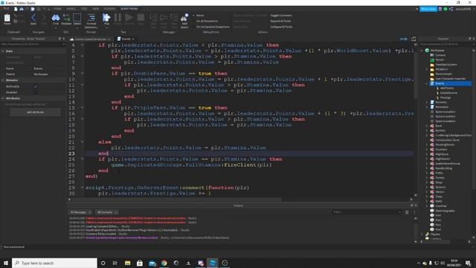Click Toggle Comment in the ribbon
This screenshot has height=268, width=476.
pos(281,15)
